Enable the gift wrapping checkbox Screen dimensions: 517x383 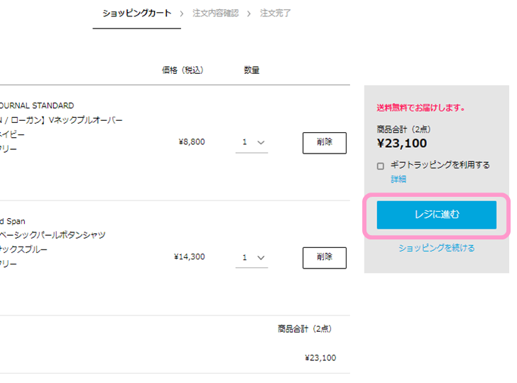click(x=381, y=166)
